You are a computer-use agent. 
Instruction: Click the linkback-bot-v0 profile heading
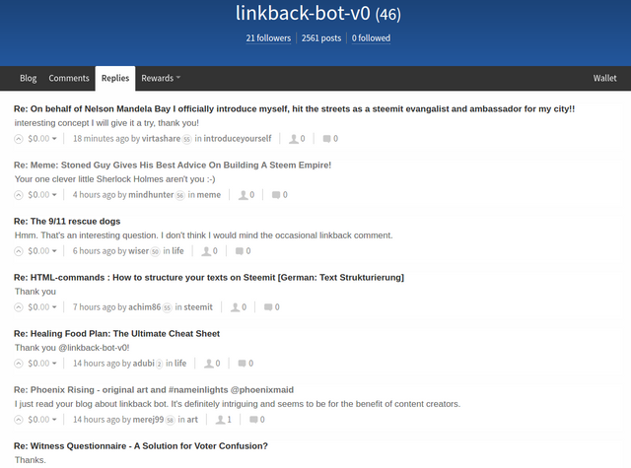point(317,13)
